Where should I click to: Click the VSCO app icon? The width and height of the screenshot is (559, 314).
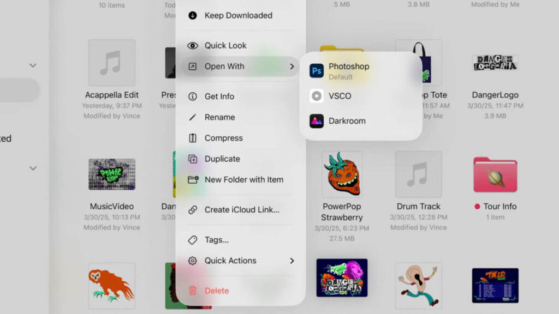tap(317, 96)
